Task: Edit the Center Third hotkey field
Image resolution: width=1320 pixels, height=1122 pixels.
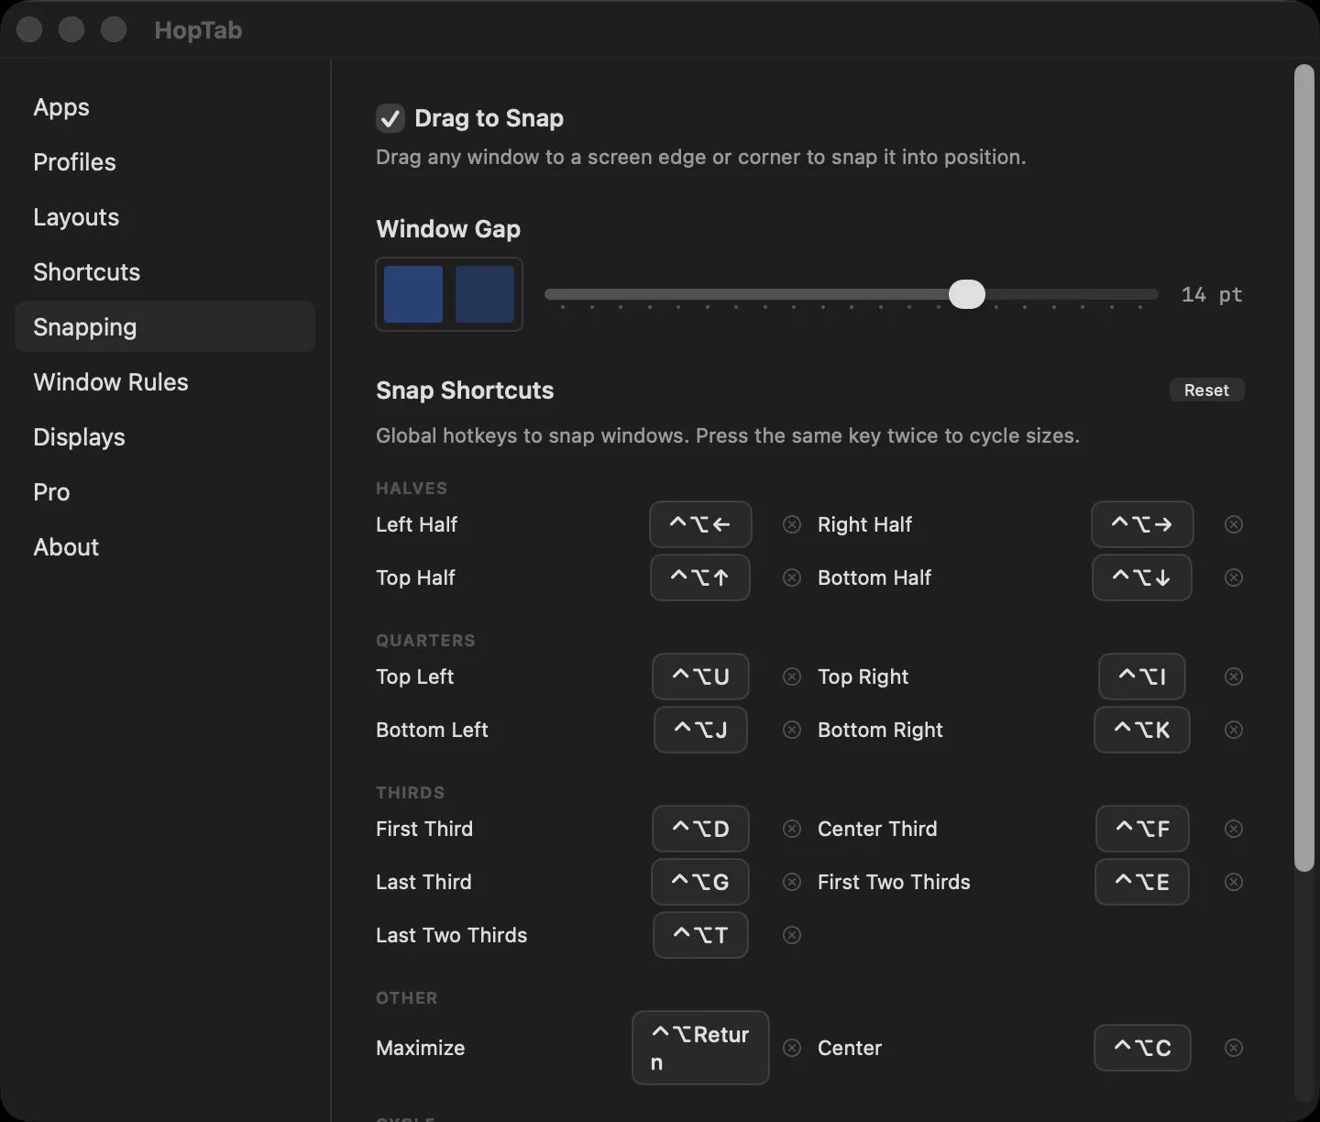Action: (x=1142, y=829)
